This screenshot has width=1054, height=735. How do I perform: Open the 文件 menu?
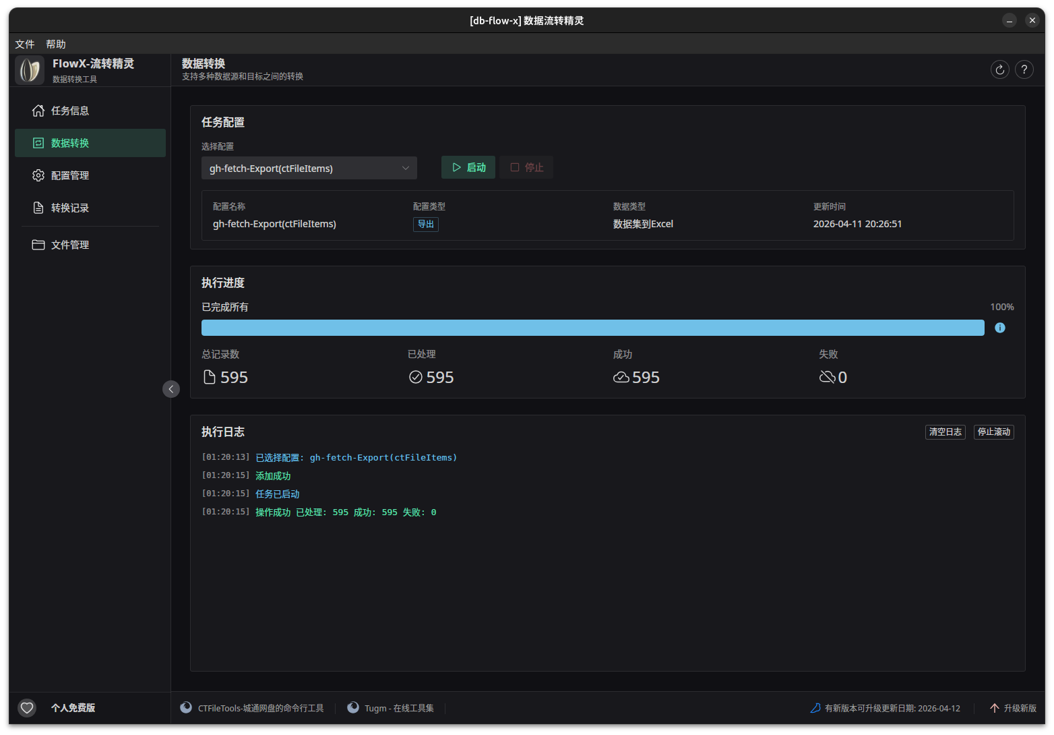(25, 44)
